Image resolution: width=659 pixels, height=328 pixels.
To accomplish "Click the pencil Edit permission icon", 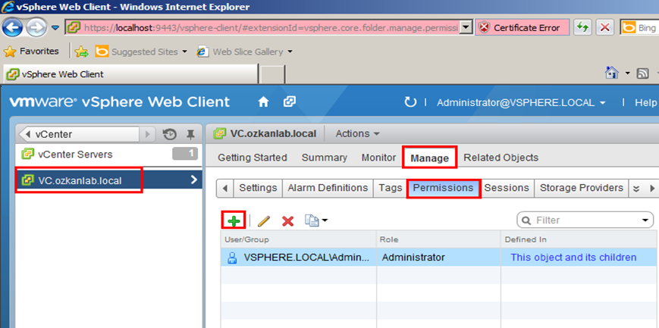I will pyautogui.click(x=264, y=221).
